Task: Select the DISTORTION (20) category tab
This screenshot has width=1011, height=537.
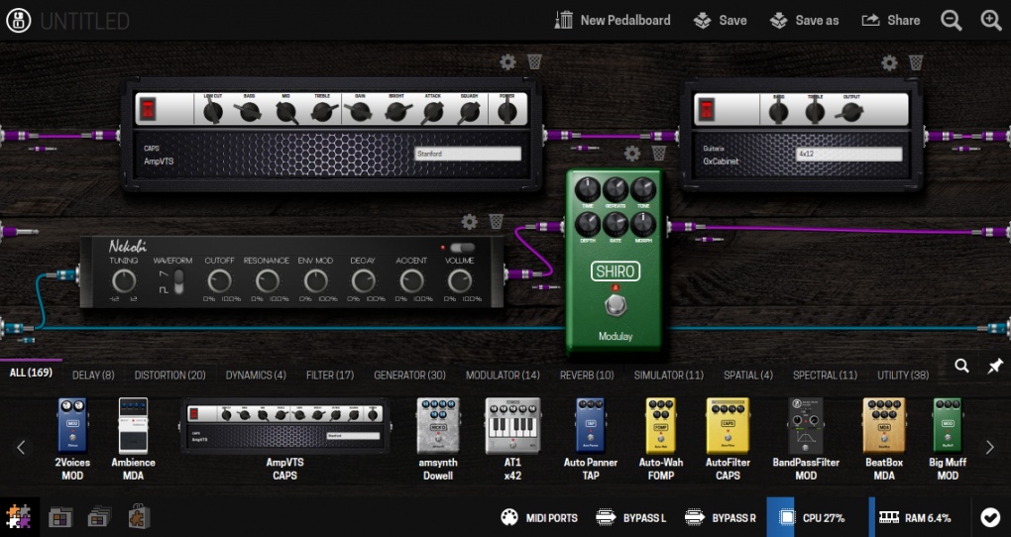Action: tap(169, 376)
